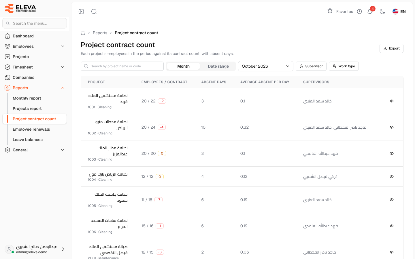Click the Employees / Contract column header
415x259 pixels.
point(164,82)
